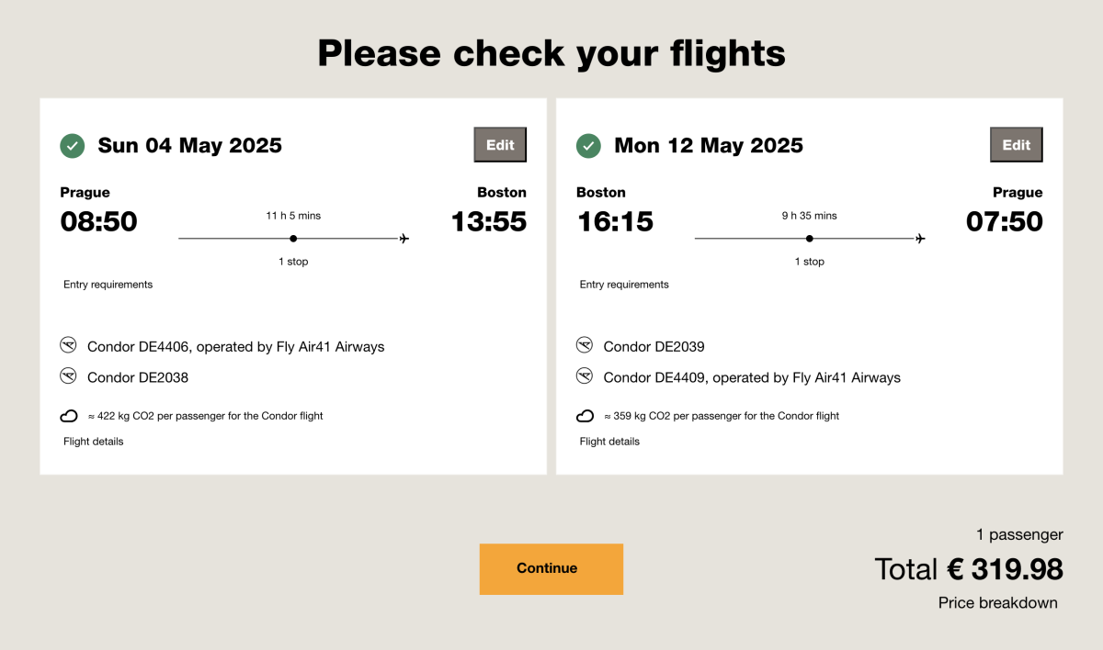1103x650 pixels.
Task: Open Entry requirements for Boston to Prague
Action: (x=624, y=285)
